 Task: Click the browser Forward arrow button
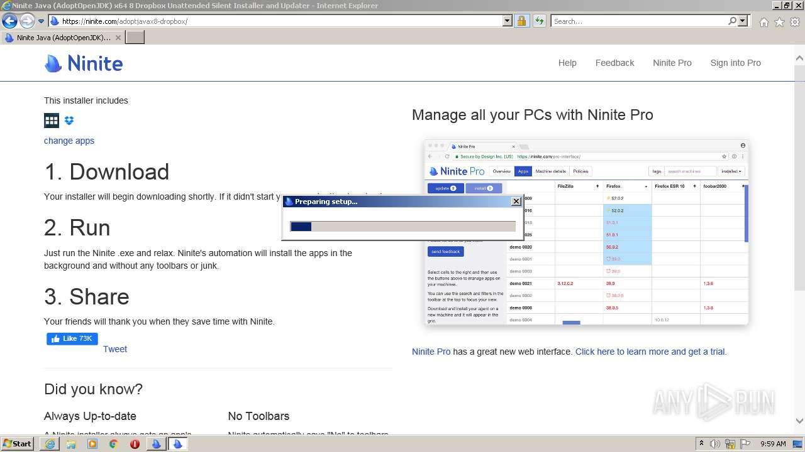click(27, 21)
